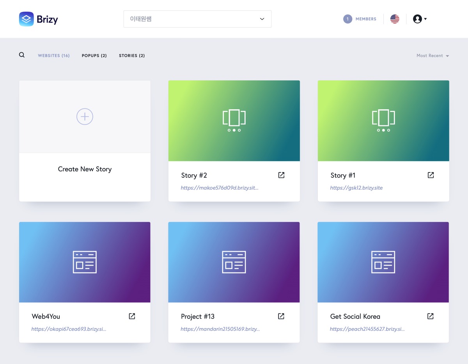Open the 이태원쌤 workspace dropdown
468x364 pixels.
197,18
